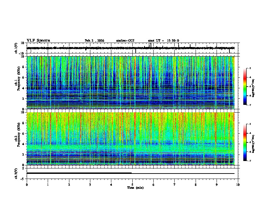Click the '-3' tick on ch.1 colorbar

click(249, 68)
